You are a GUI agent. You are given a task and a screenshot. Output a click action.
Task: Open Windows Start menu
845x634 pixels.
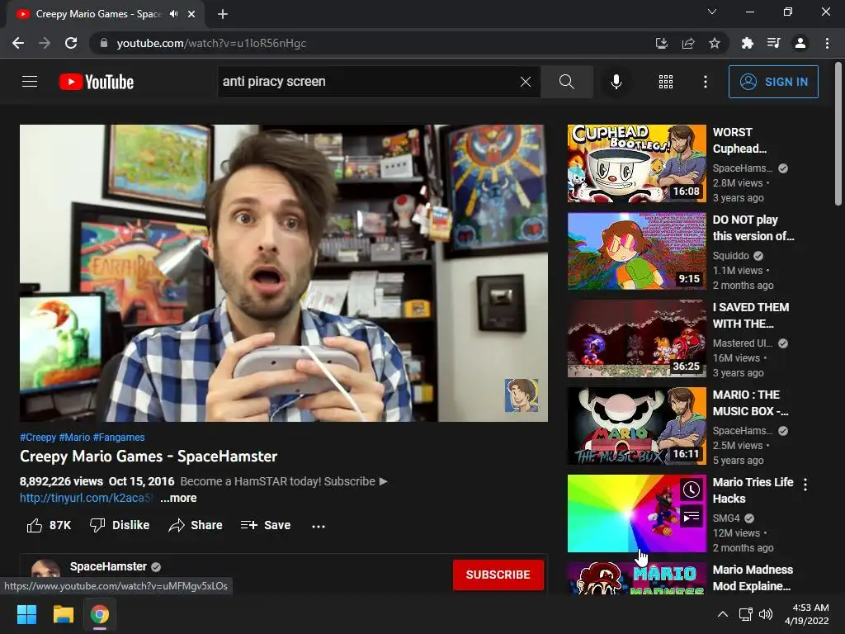coord(26,614)
